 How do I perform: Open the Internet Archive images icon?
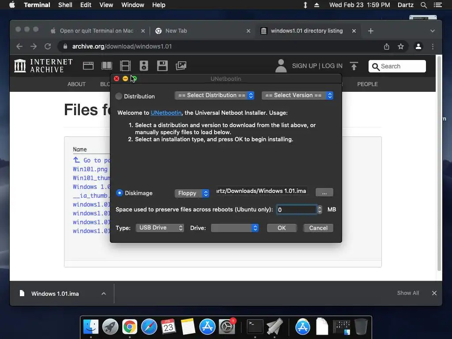181,66
